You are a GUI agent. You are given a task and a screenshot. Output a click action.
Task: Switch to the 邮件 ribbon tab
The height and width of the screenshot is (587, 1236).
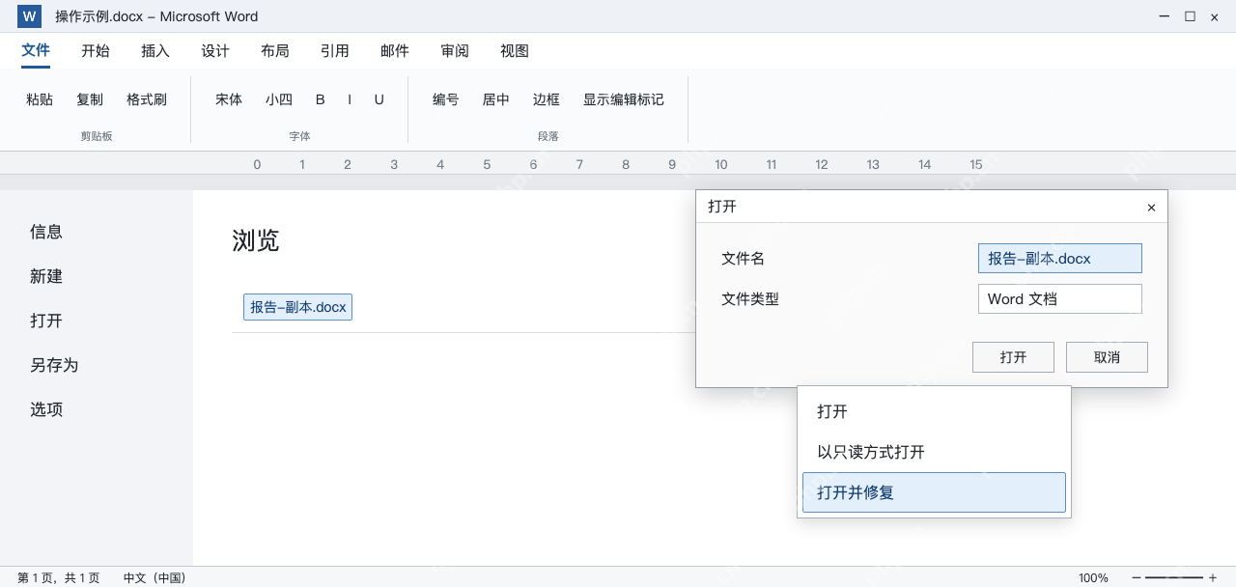(395, 51)
